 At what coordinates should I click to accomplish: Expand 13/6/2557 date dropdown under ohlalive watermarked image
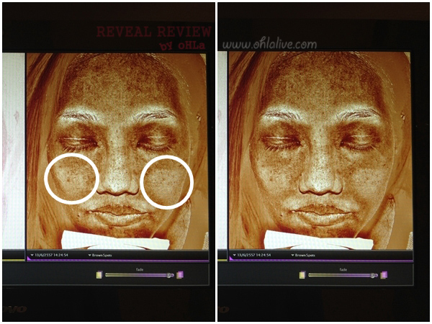pos(253,255)
